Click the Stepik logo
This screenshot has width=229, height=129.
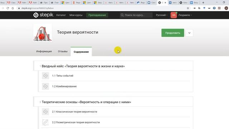[43, 15]
